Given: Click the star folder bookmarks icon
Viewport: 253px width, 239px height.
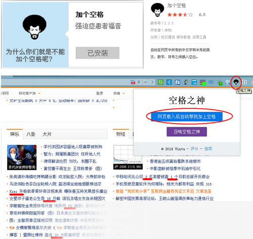Looking at the screenshot, I should (244, 82).
